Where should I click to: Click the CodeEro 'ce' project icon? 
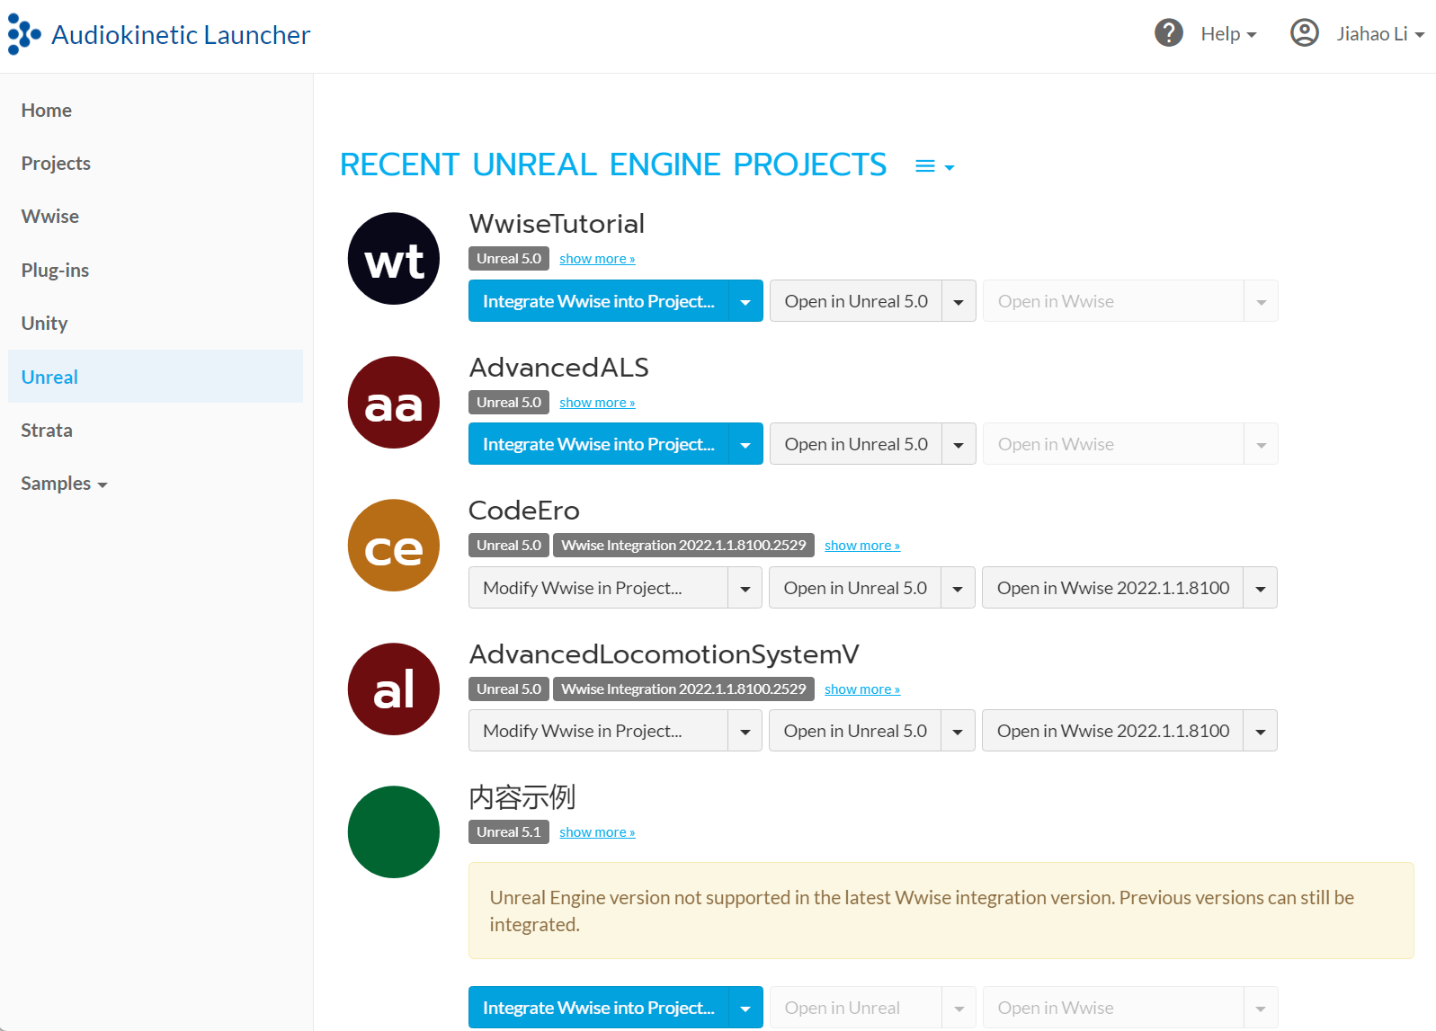394,546
